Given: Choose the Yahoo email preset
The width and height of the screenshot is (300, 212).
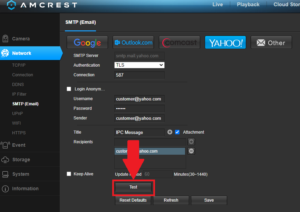Looking at the screenshot, I should pyautogui.click(x=225, y=42).
